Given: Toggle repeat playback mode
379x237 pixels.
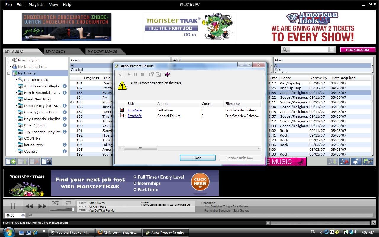Looking at the screenshot, I should [68, 203].
